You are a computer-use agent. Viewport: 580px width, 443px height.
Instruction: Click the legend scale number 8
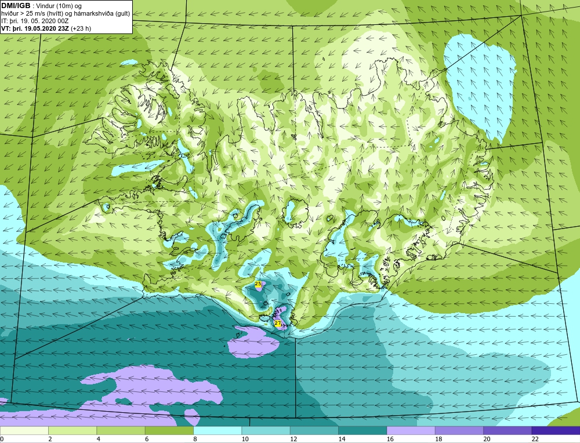(x=195, y=439)
